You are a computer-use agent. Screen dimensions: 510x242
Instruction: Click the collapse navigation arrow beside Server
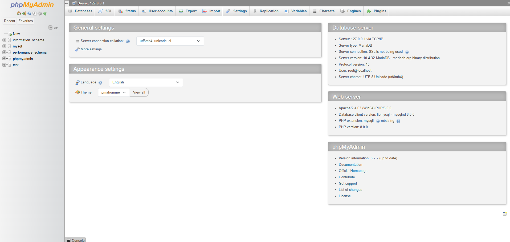(x=67, y=3)
